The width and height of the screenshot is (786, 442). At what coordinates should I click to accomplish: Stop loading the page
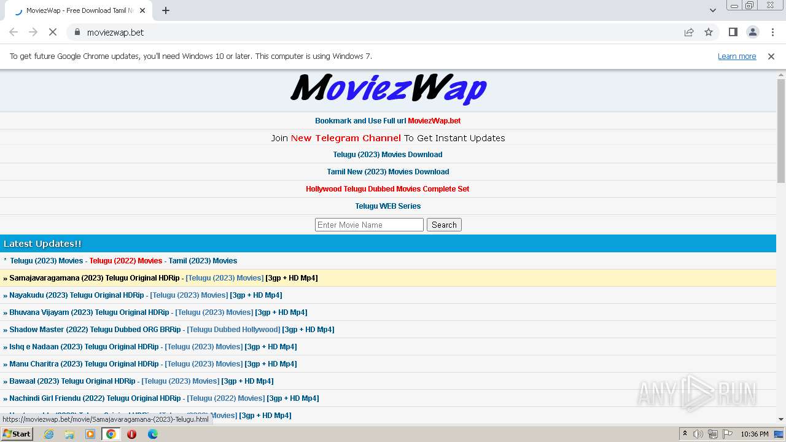pyautogui.click(x=53, y=32)
